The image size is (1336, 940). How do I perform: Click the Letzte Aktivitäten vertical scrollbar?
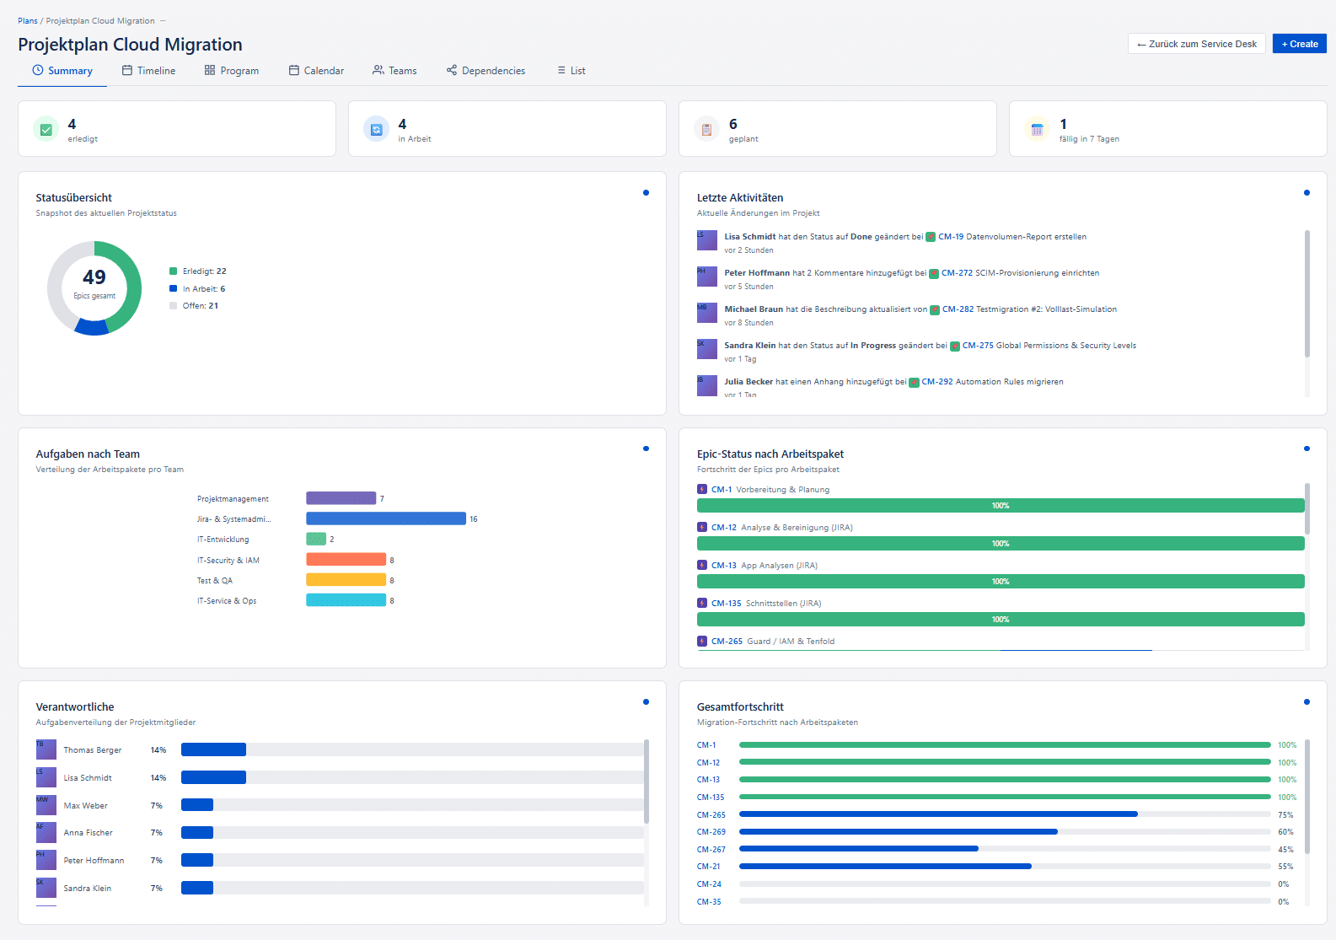[1307, 295]
